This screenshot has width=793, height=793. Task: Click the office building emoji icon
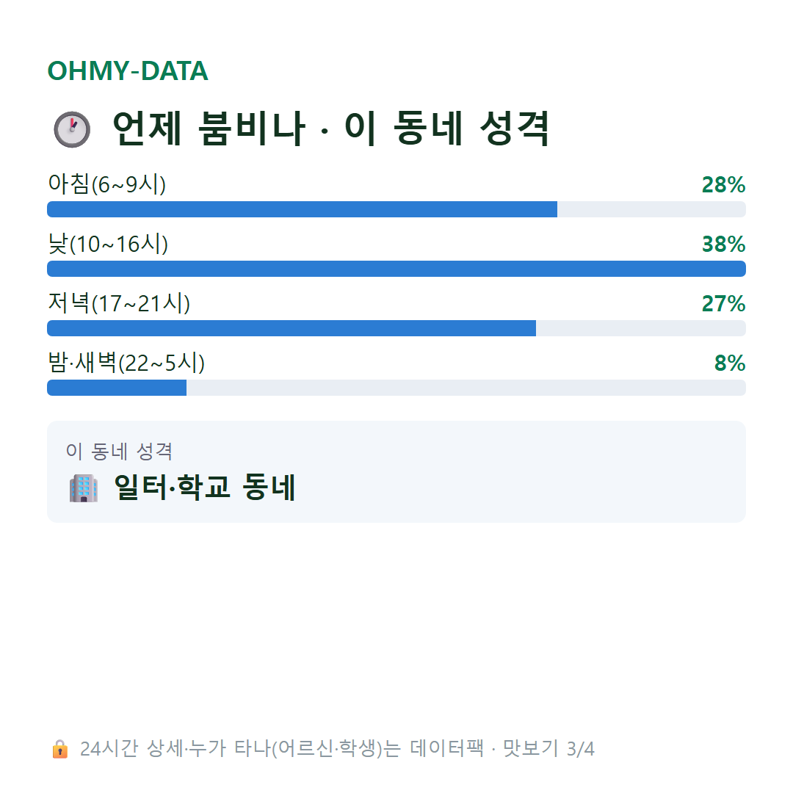pos(84,488)
